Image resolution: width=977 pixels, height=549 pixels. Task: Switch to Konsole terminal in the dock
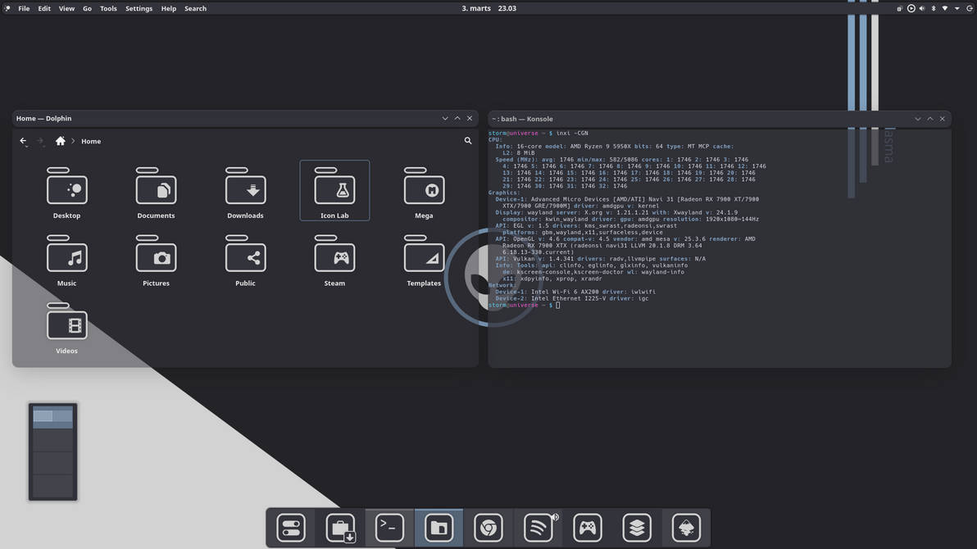click(389, 528)
